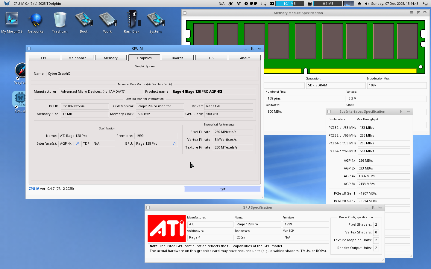Open the GPU Specification window menu icon
The height and width of the screenshot is (269, 431).
pos(367,207)
